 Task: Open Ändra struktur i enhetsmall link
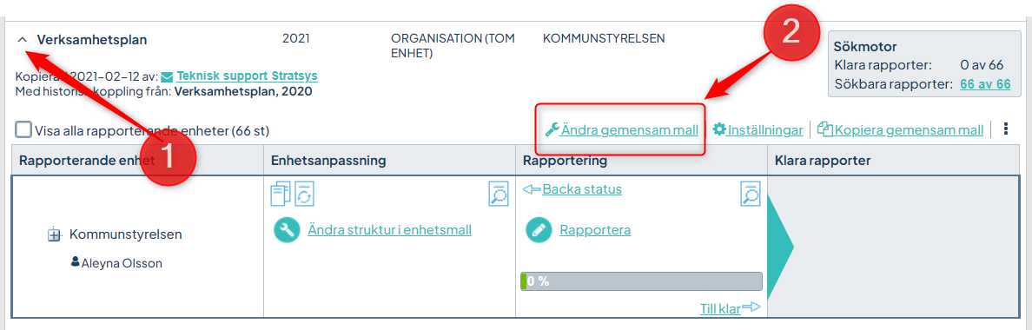pyautogui.click(x=390, y=230)
